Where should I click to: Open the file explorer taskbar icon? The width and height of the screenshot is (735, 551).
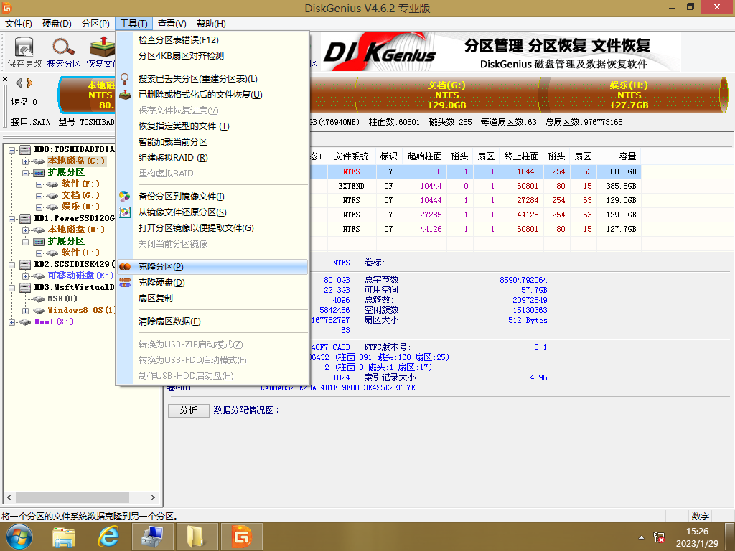pos(64,537)
